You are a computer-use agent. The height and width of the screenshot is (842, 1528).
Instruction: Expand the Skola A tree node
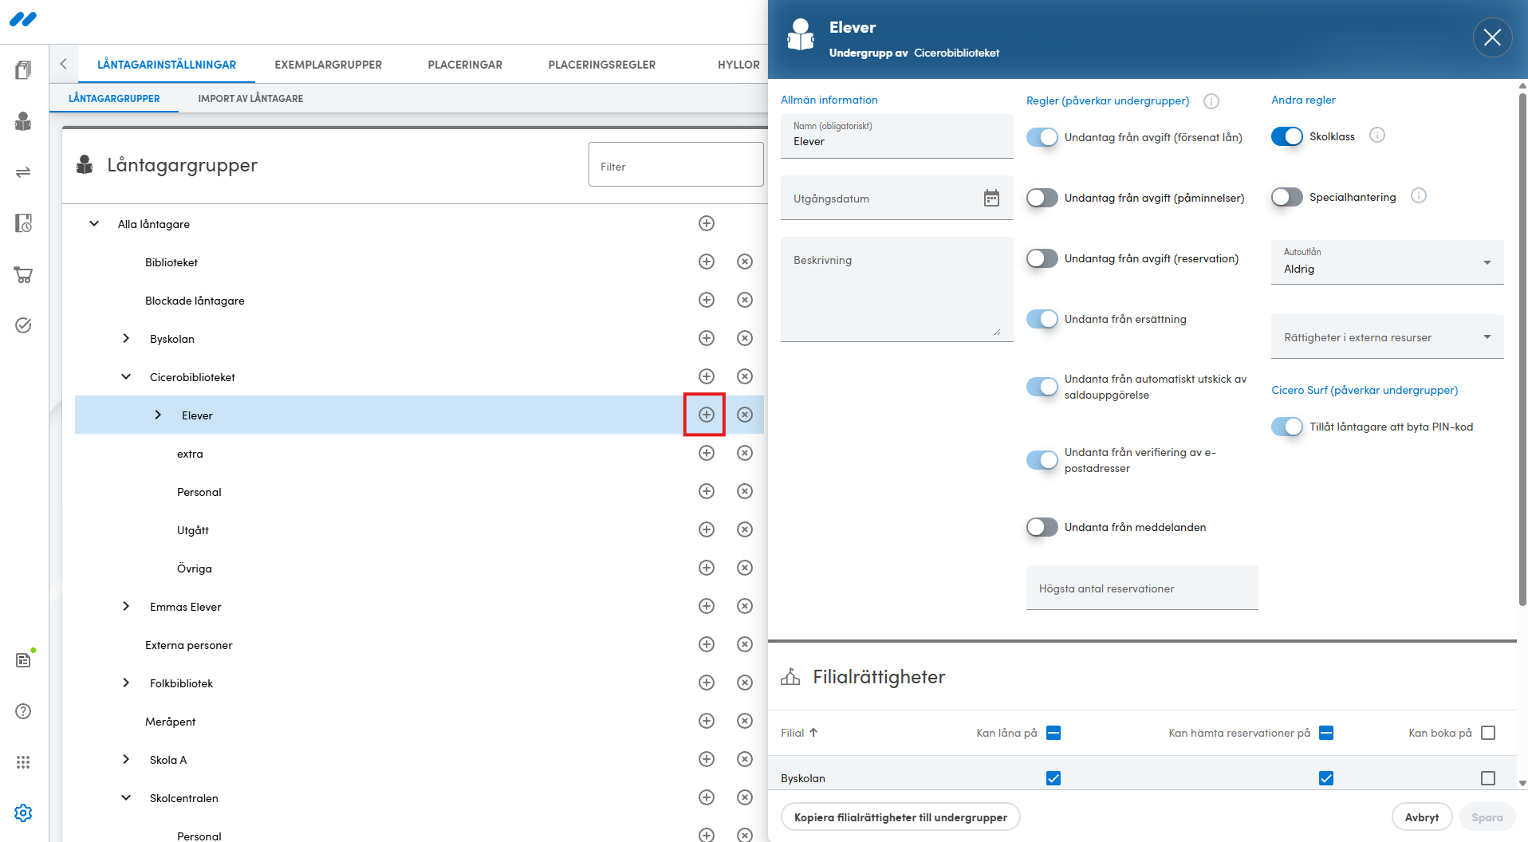pos(126,759)
